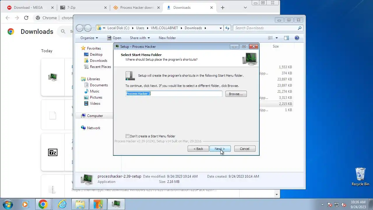
Task: Show hidden tray icons arrow
Action: pos(322,204)
